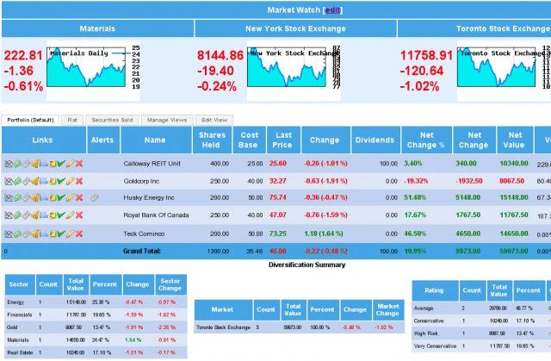This screenshot has height=361, width=551.
Task: Click the Goldcorp Inc name
Action: (141, 181)
